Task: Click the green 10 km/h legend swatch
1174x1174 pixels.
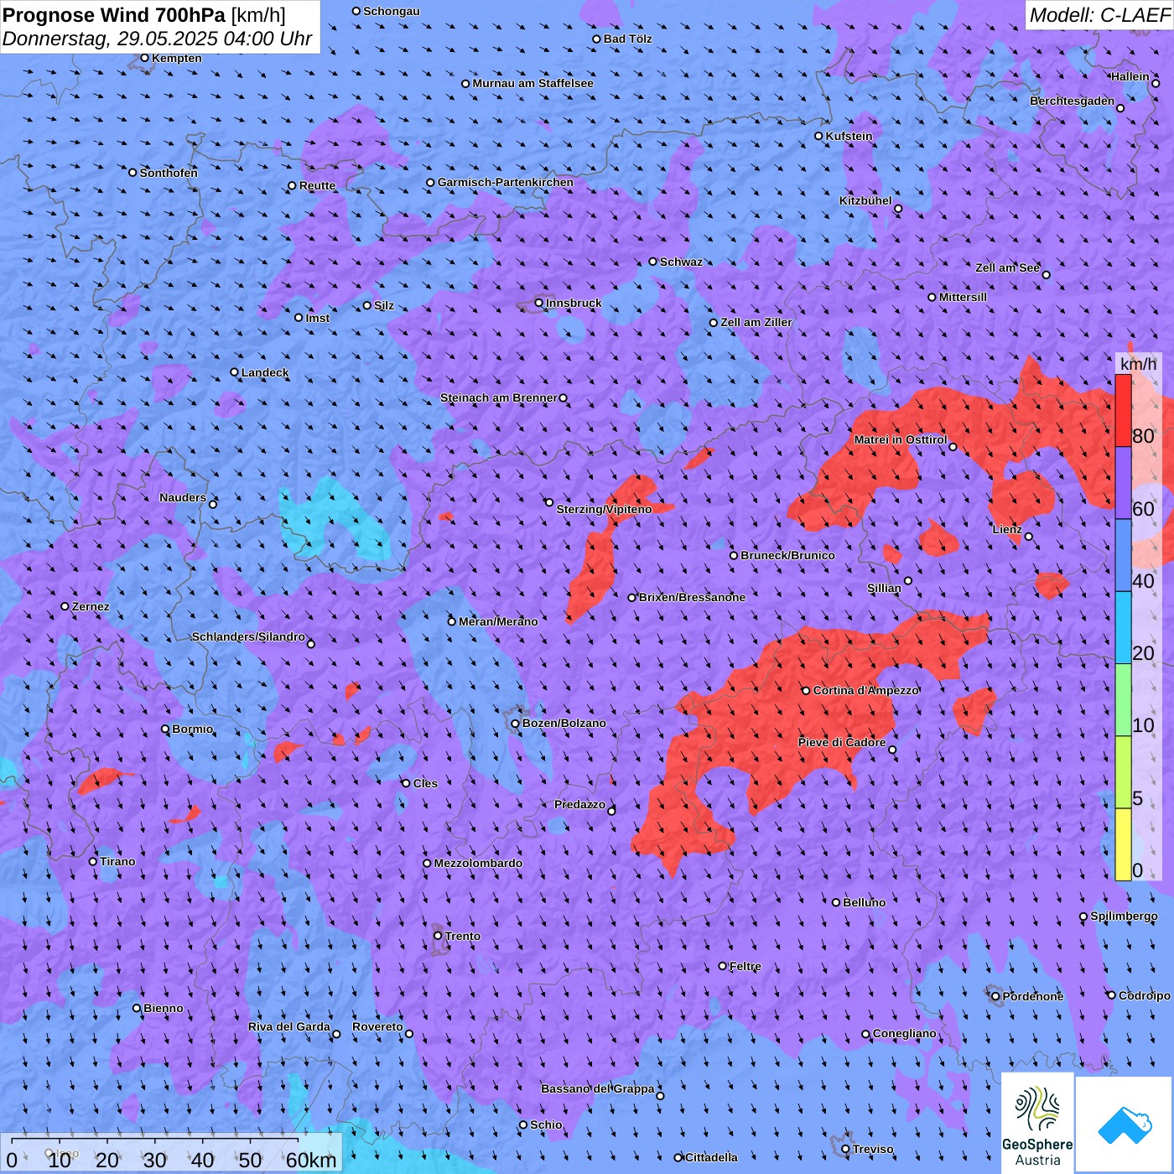Action: [x=1123, y=700]
